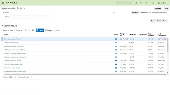Screen dimensions: 170x95
Task: Click status icon for Germany REHADAT Disability Report
Action: (x=116, y=53)
